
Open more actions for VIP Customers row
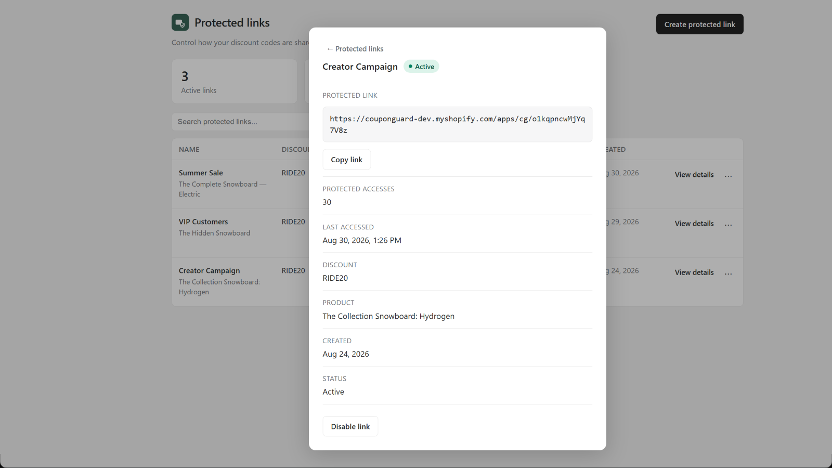tap(728, 224)
